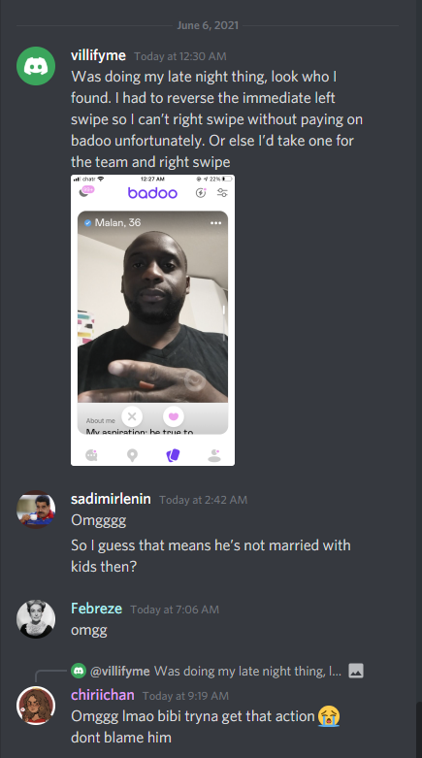The image size is (422, 758).
Task: Click the X dislike icon in badoo screenshot
Action: click(132, 416)
